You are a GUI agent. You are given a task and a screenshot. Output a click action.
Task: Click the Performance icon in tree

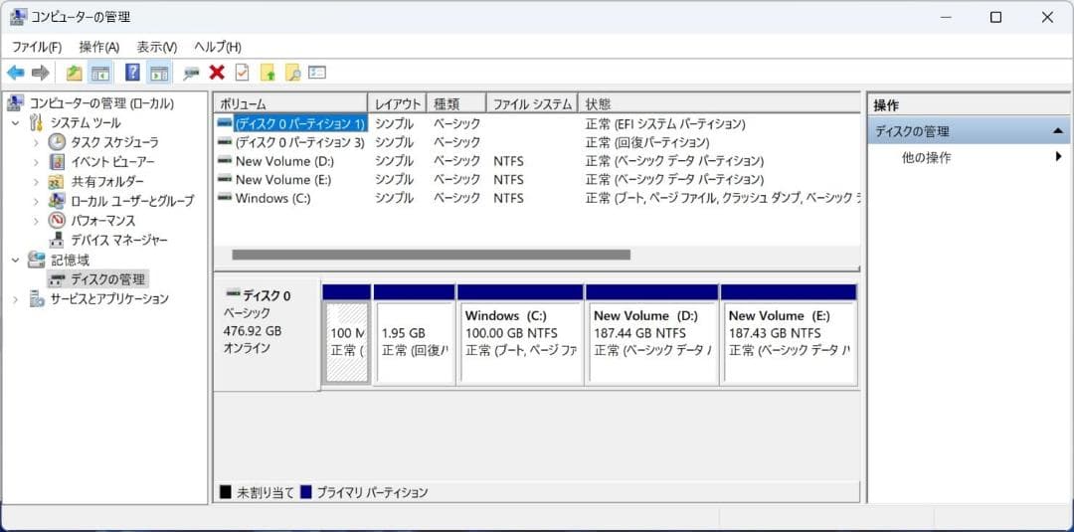[57, 221]
